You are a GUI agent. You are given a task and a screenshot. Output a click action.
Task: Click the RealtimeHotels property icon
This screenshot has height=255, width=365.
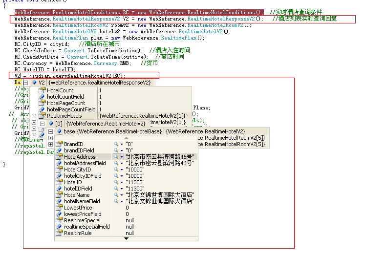(42, 116)
